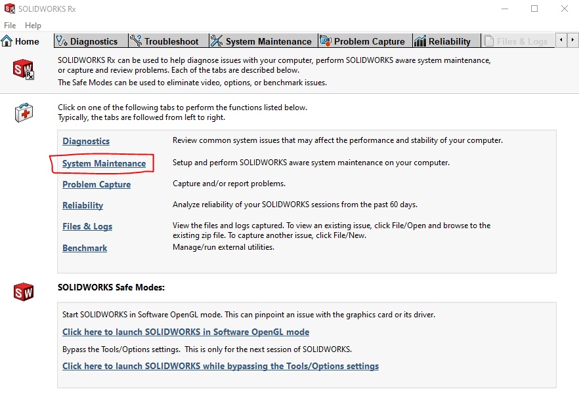Screen dimensions: 579x396
Task: Open the Help menu
Action: pos(33,26)
